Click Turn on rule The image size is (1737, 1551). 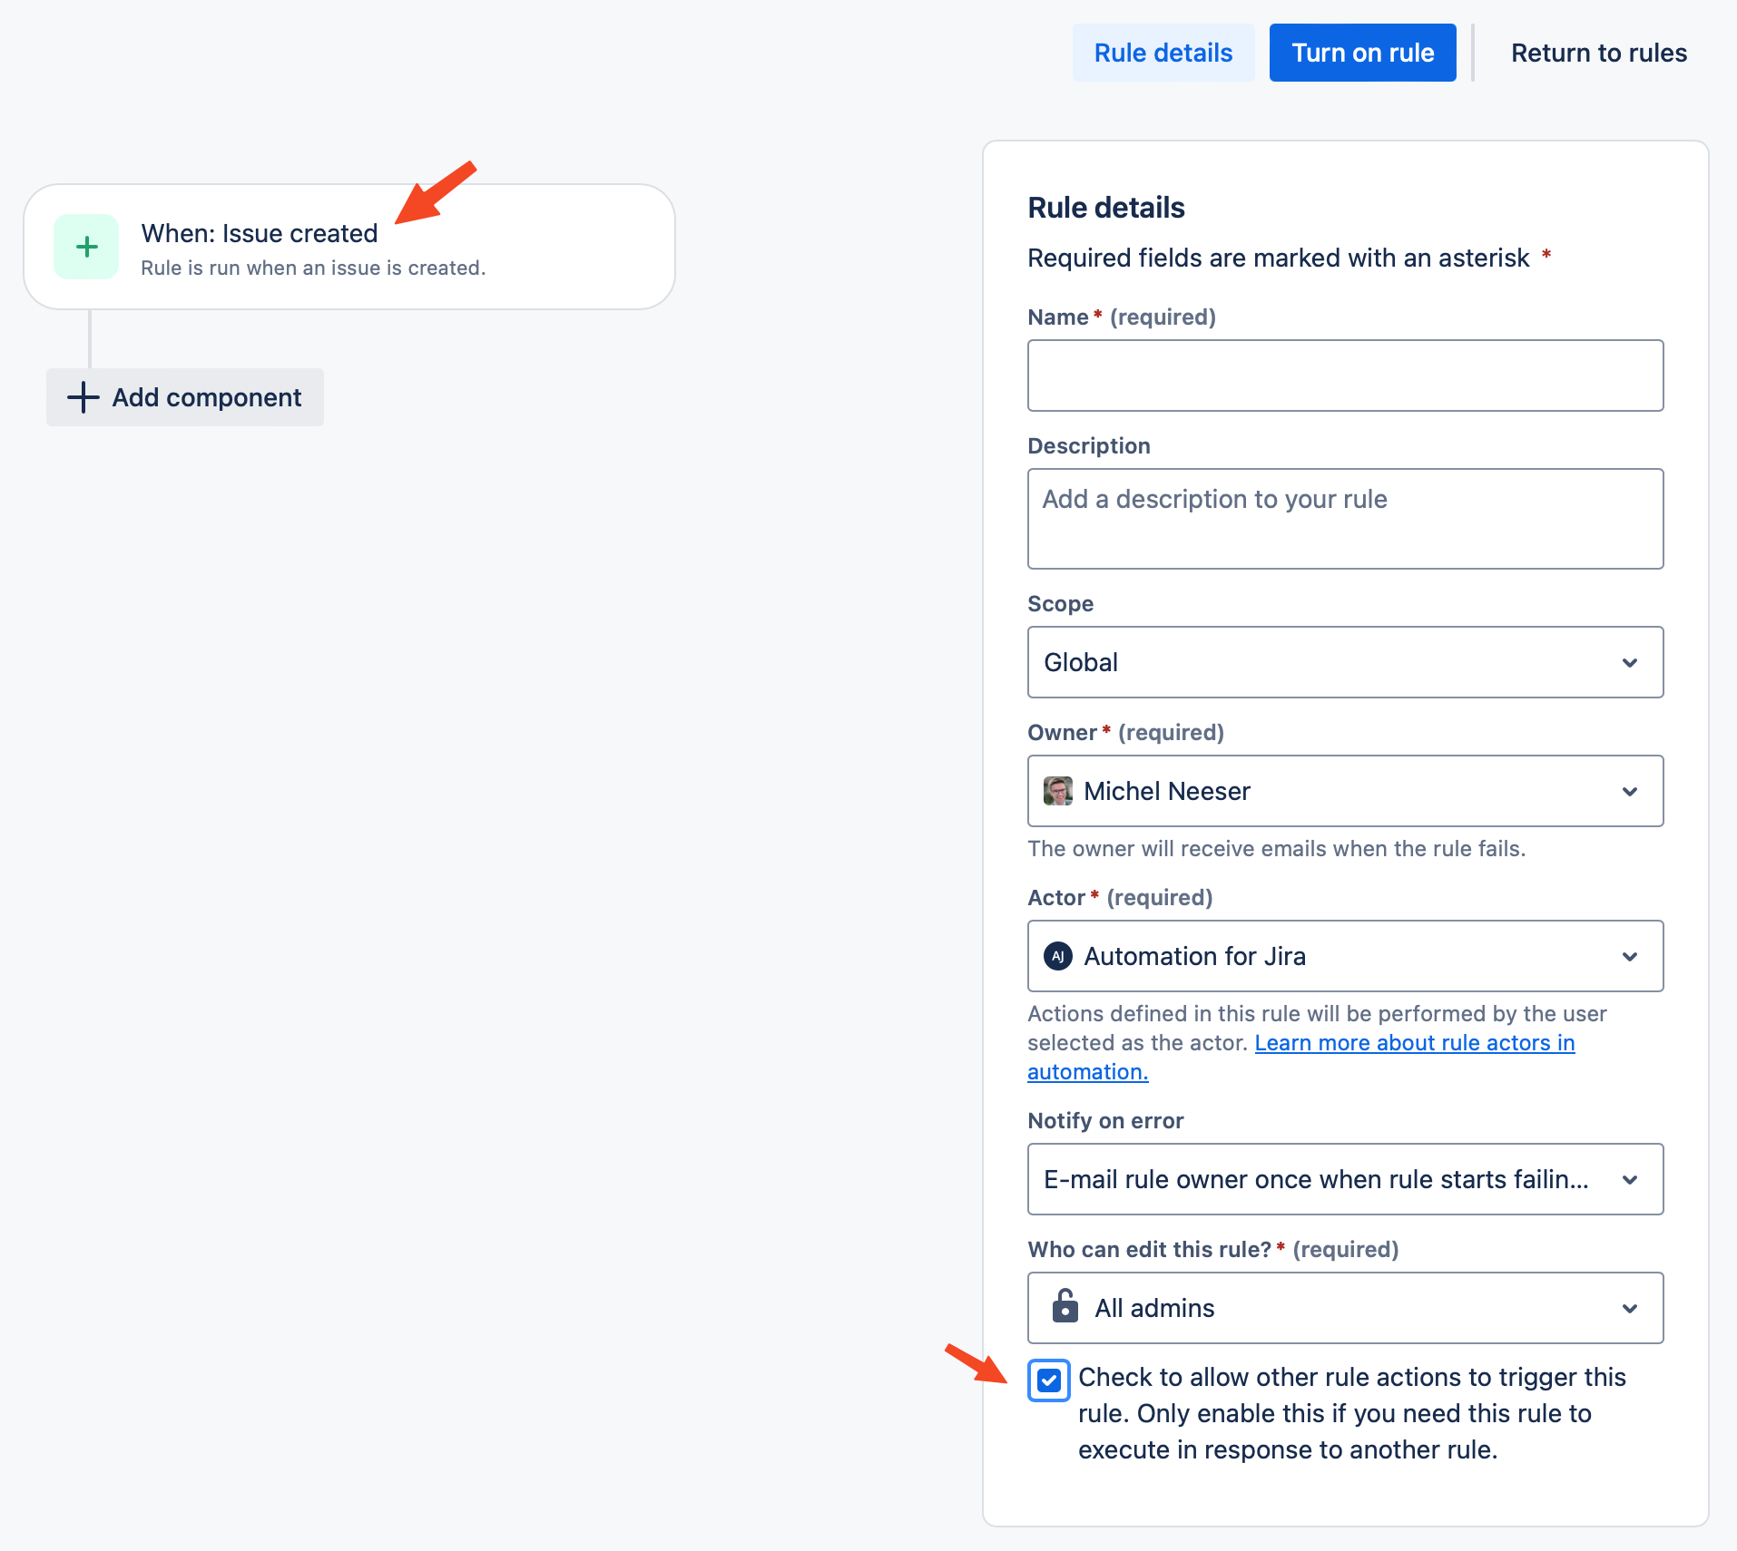(1361, 53)
